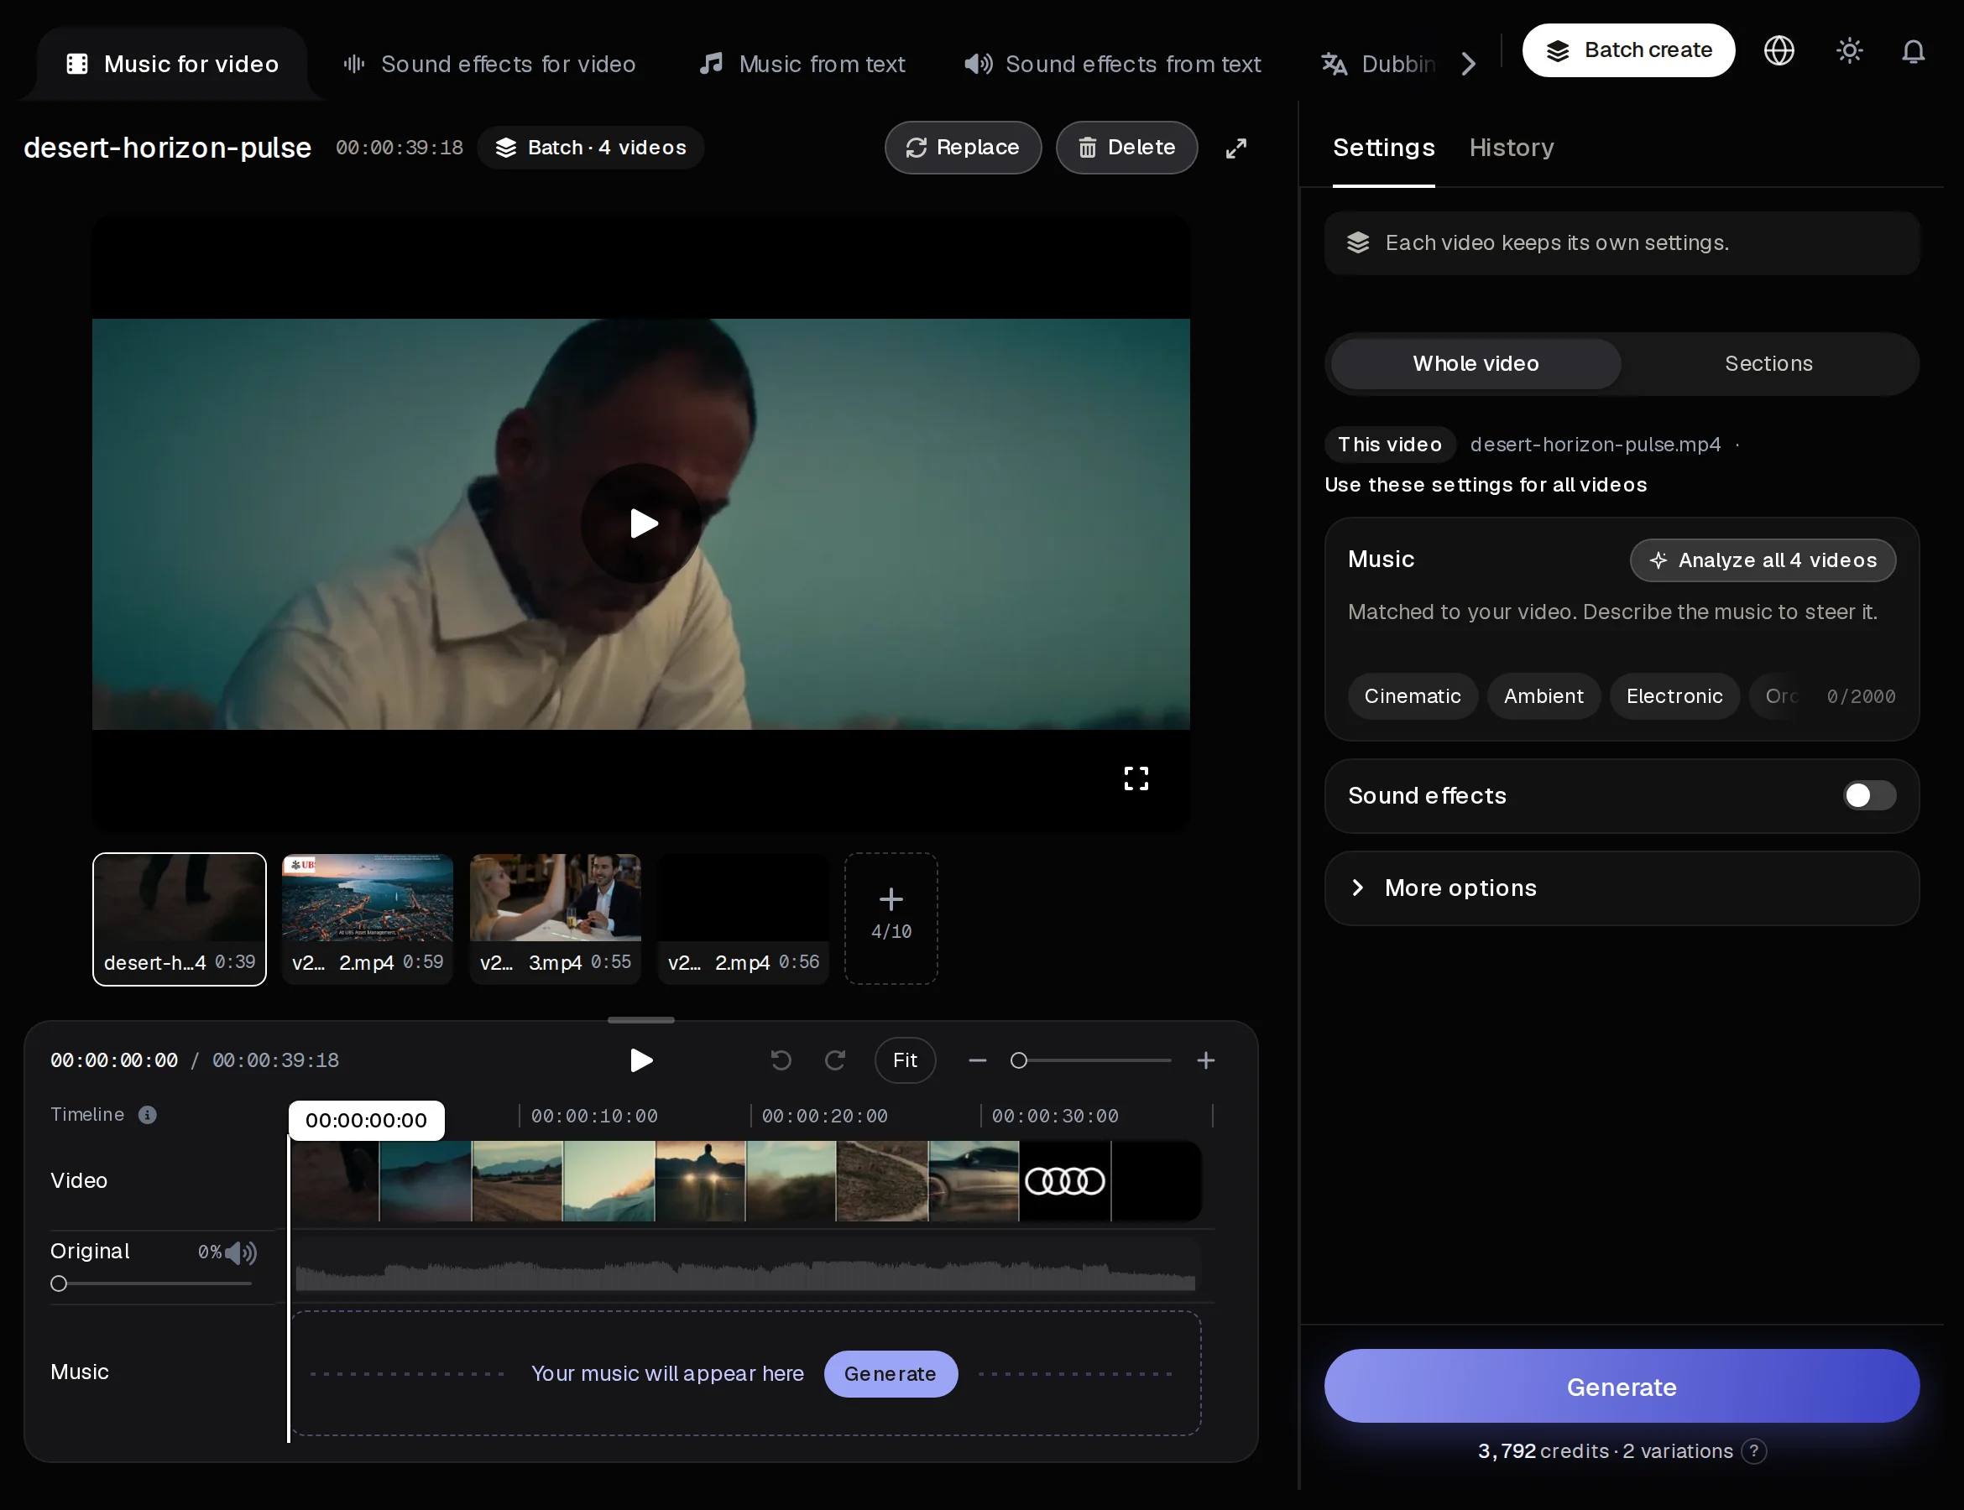Play video with center preview button
The height and width of the screenshot is (1510, 1964).
click(x=641, y=523)
